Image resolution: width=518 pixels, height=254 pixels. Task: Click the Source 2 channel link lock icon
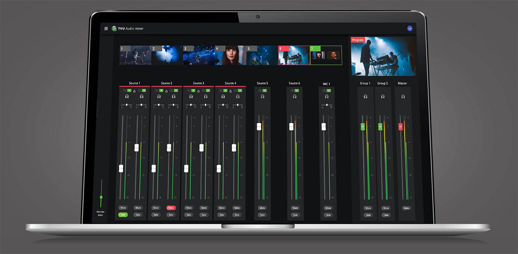[166, 91]
